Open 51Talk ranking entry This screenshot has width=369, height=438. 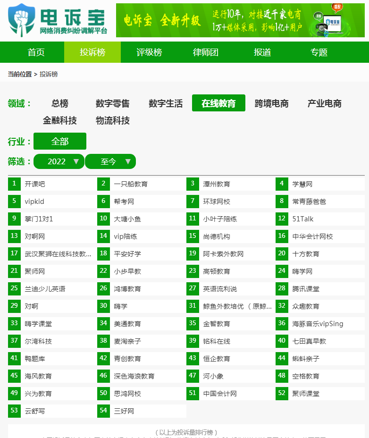click(x=320, y=219)
